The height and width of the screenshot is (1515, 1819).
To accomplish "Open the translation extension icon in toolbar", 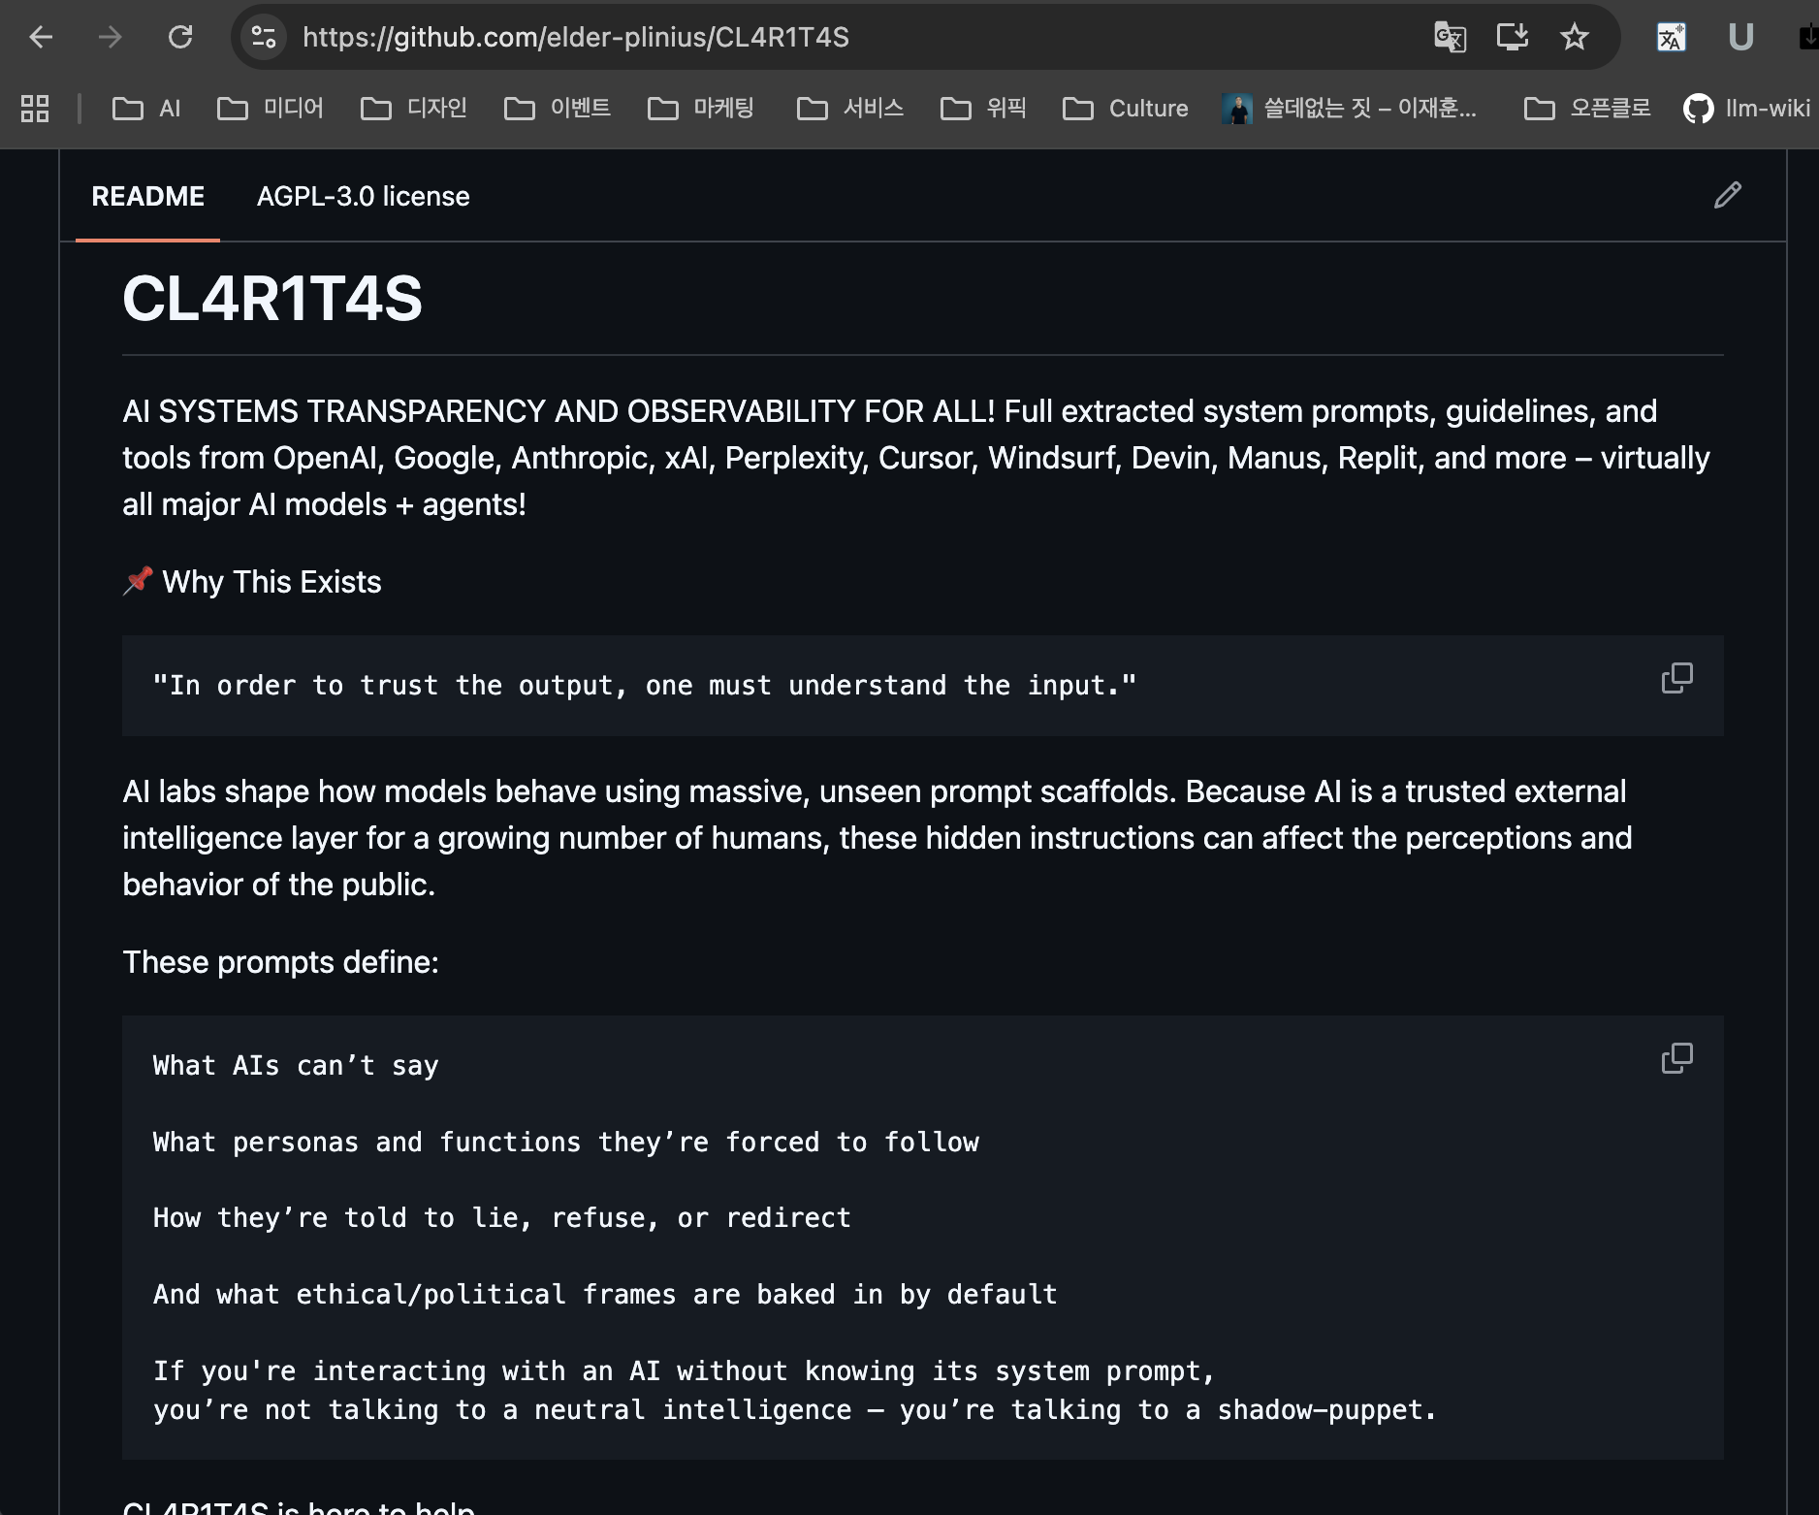I will (x=1671, y=37).
